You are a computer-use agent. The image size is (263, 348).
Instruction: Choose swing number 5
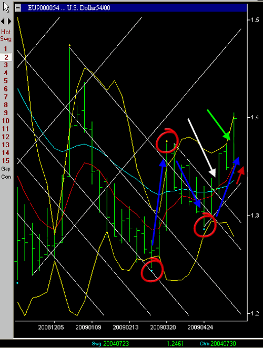click(6, 81)
